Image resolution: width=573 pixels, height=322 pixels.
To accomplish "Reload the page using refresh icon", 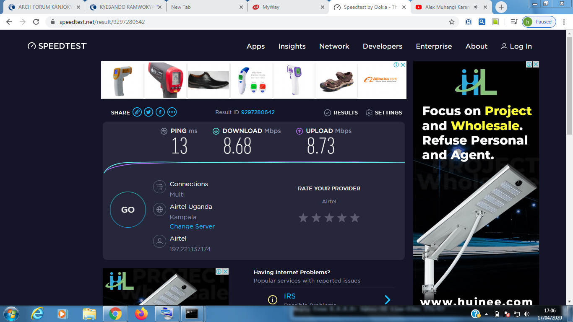I will point(36,22).
